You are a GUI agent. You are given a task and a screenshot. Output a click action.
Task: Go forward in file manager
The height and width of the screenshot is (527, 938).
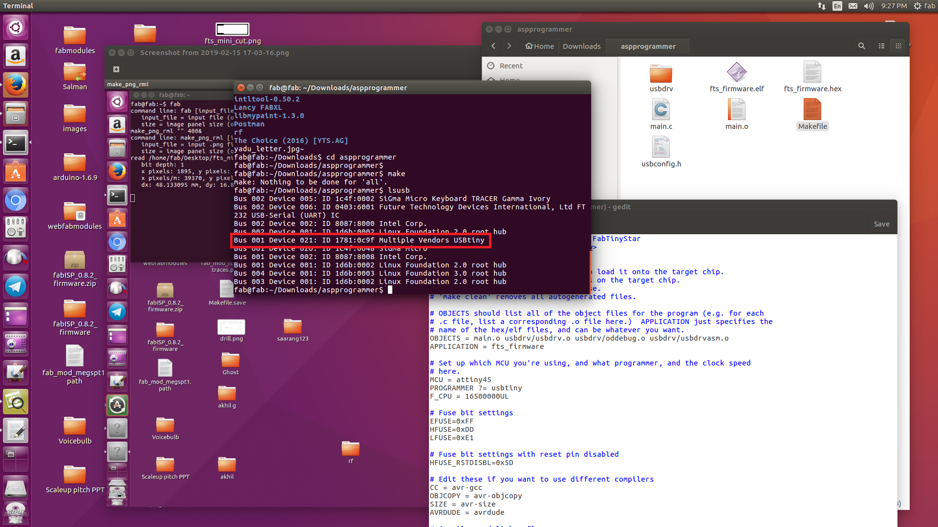(x=509, y=46)
